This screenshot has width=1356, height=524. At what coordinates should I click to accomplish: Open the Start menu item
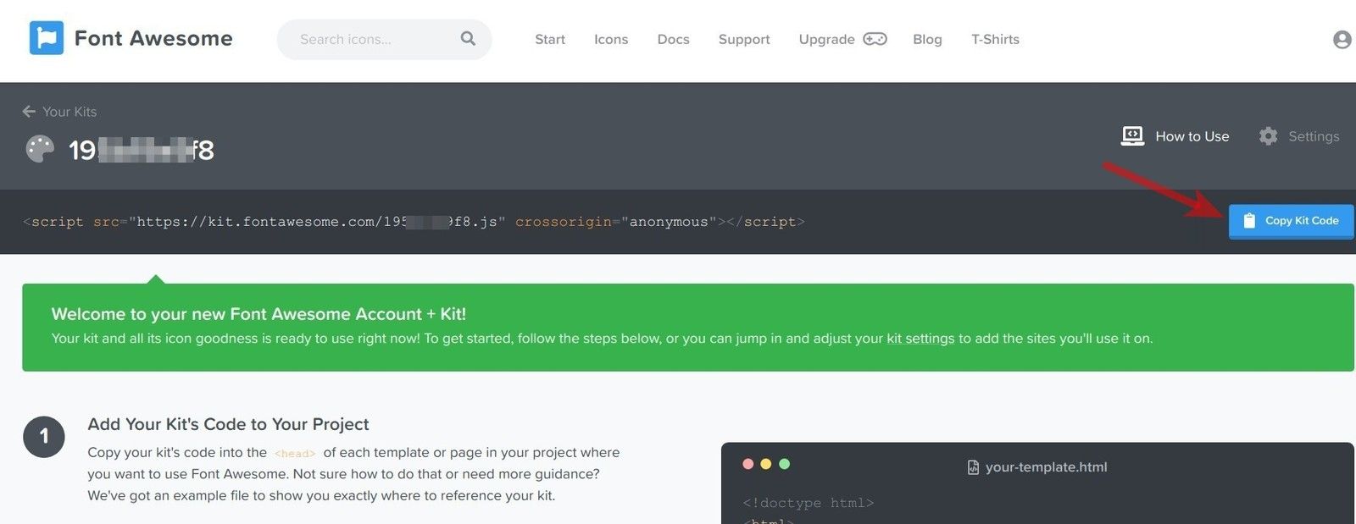click(550, 39)
